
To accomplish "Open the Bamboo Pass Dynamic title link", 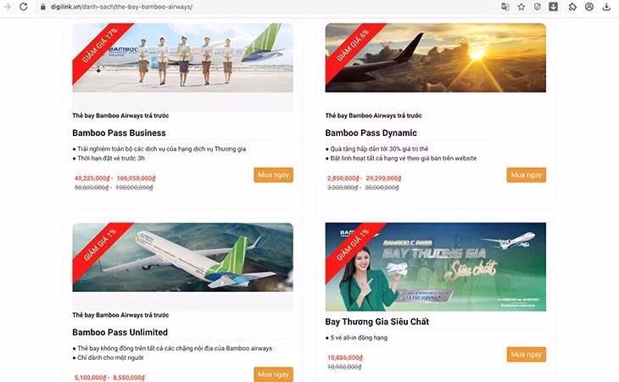I will click(371, 132).
